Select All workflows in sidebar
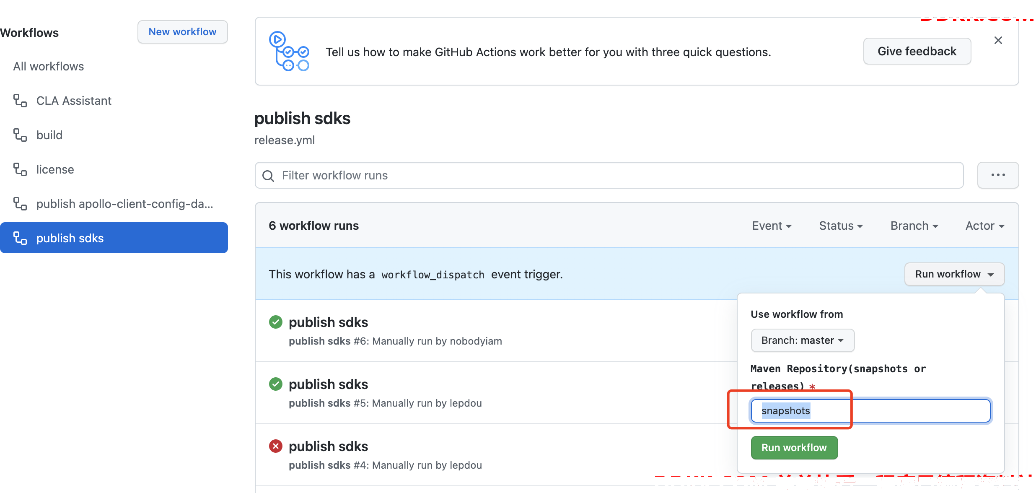Screen dimensions: 1036x493 point(49,66)
